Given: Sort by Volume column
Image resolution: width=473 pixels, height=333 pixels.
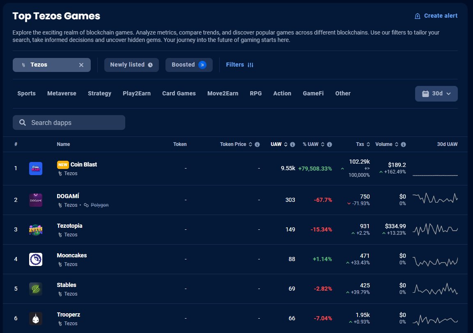Looking at the screenshot, I should (387, 144).
